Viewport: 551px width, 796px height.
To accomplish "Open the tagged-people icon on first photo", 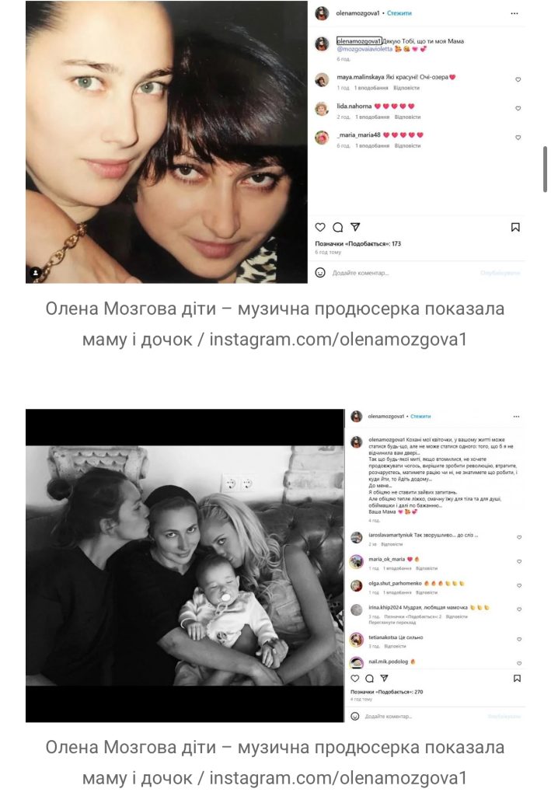I will [x=36, y=273].
